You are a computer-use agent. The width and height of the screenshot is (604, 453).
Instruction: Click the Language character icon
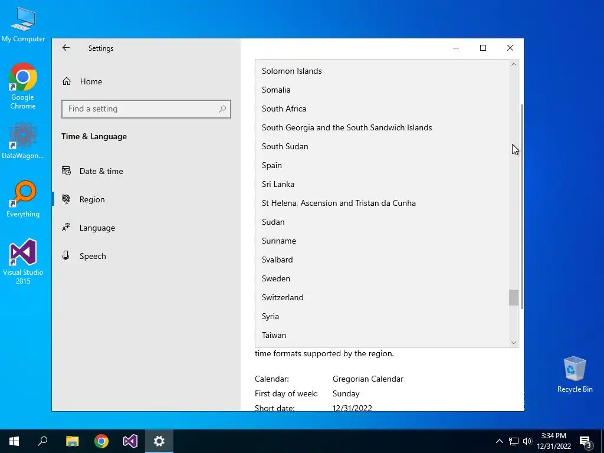66,227
